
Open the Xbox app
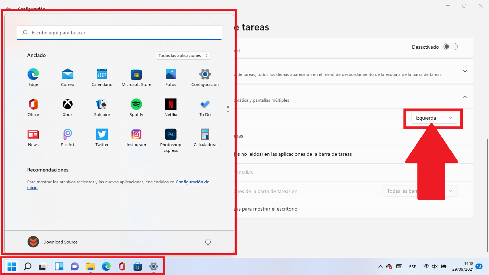68,108
